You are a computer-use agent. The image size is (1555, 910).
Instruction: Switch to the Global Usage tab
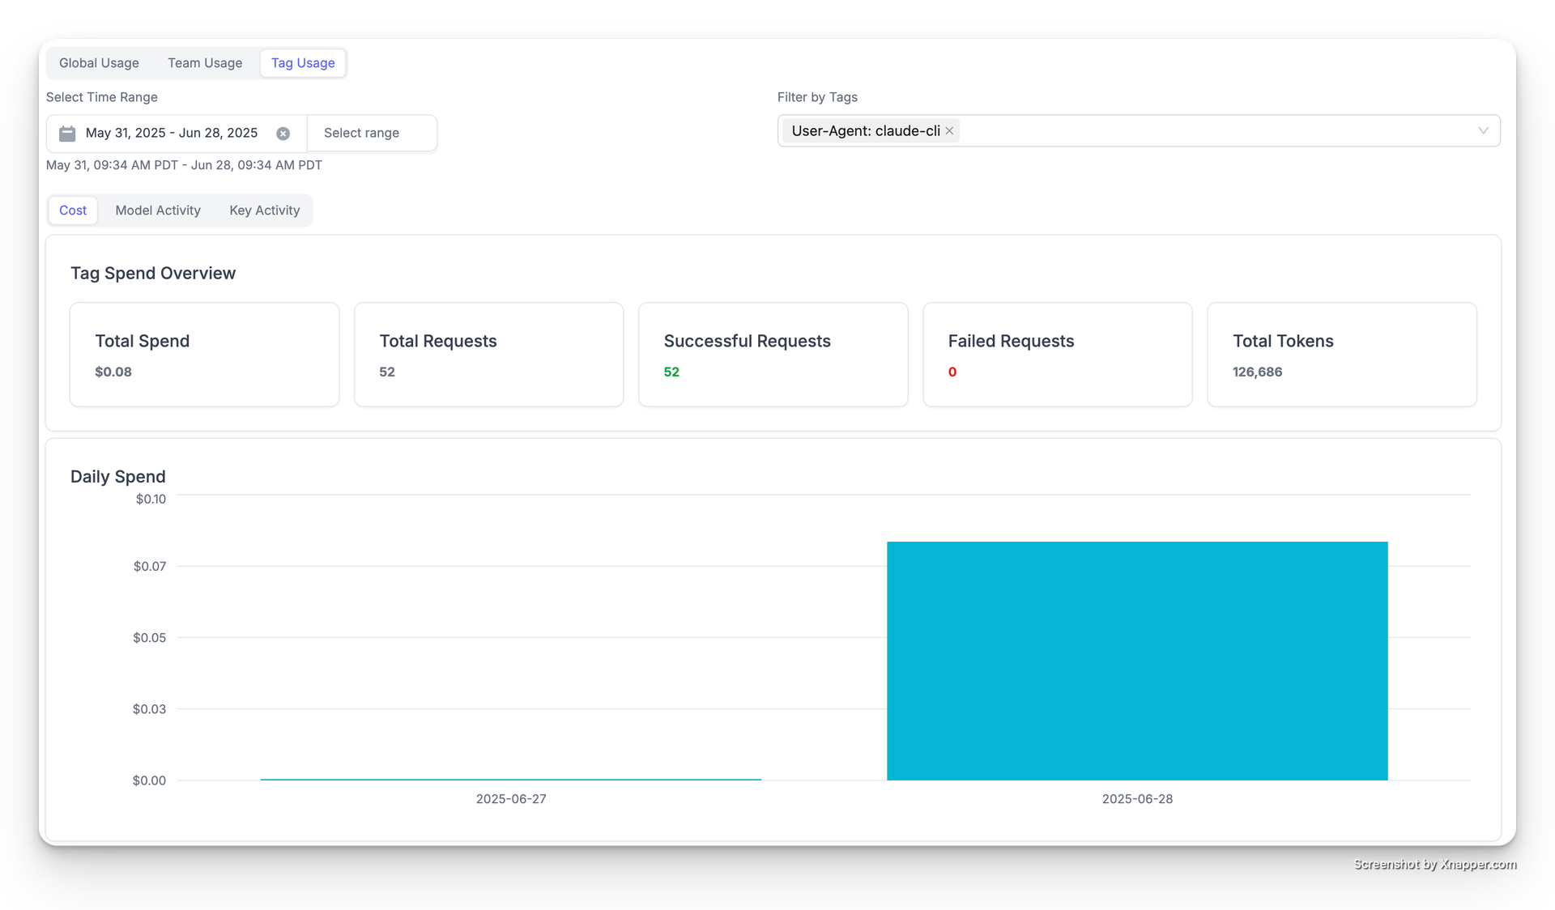pos(98,62)
